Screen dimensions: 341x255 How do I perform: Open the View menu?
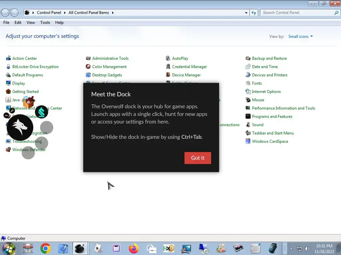tap(31, 23)
